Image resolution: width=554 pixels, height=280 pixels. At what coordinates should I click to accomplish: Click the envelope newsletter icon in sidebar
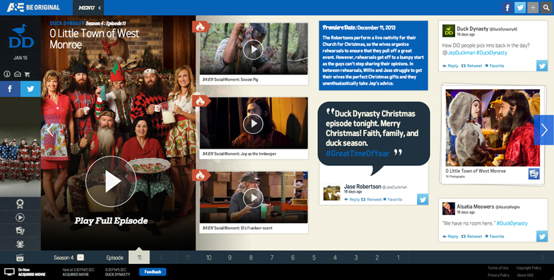[x=17, y=74]
